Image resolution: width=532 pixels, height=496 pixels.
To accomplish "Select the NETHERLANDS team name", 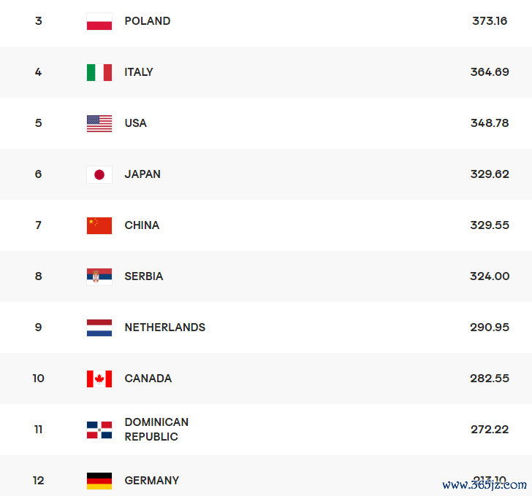I will coord(165,328).
